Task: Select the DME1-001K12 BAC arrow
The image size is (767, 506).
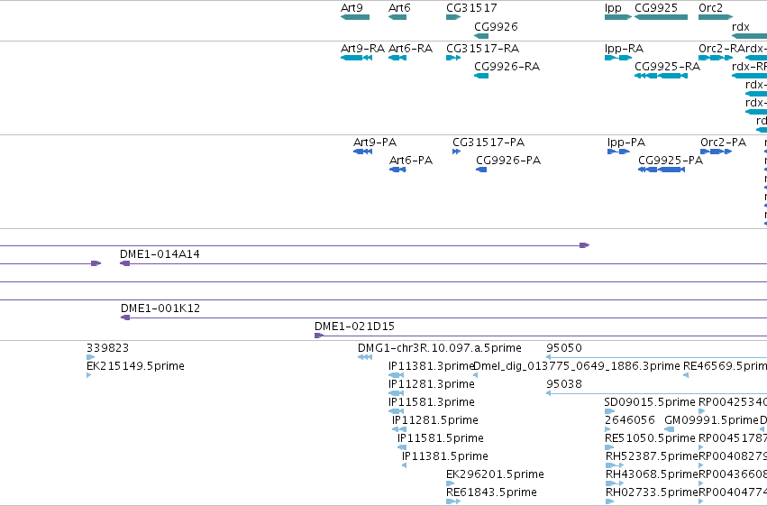Action: pyautogui.click(x=125, y=317)
